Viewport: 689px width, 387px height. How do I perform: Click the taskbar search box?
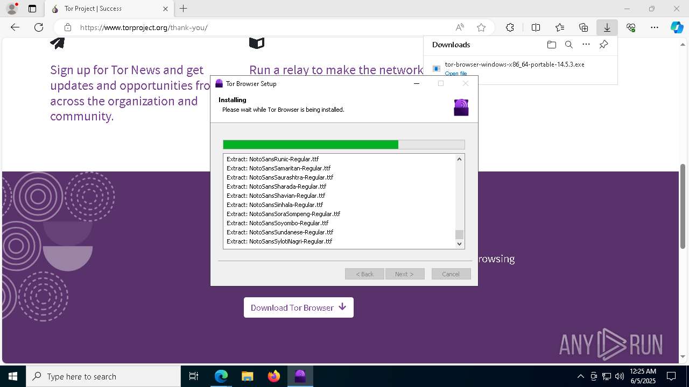(x=103, y=376)
